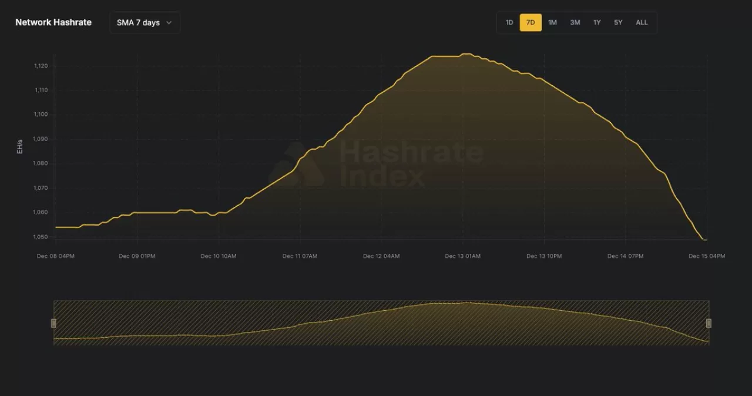
Task: Click the Network Hashrate heading
Action: [x=53, y=22]
